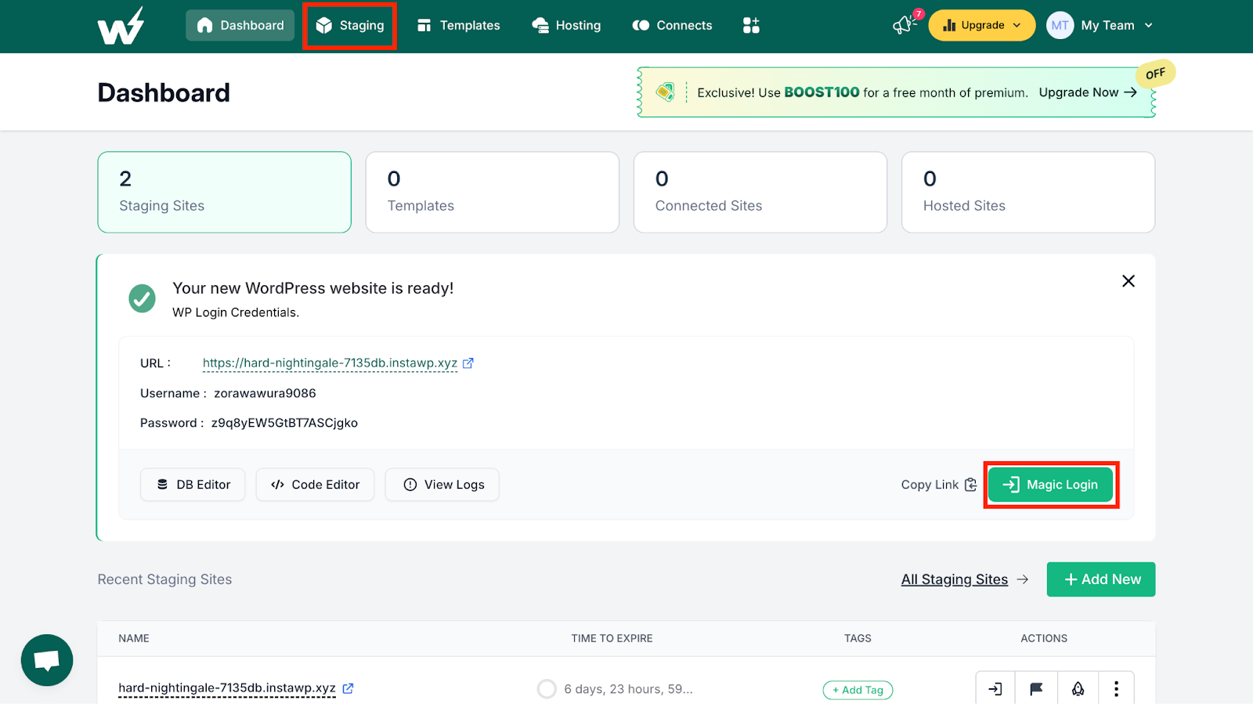Expand the yellow Upgrade dropdown
This screenshot has height=704, width=1253.
pos(982,25)
